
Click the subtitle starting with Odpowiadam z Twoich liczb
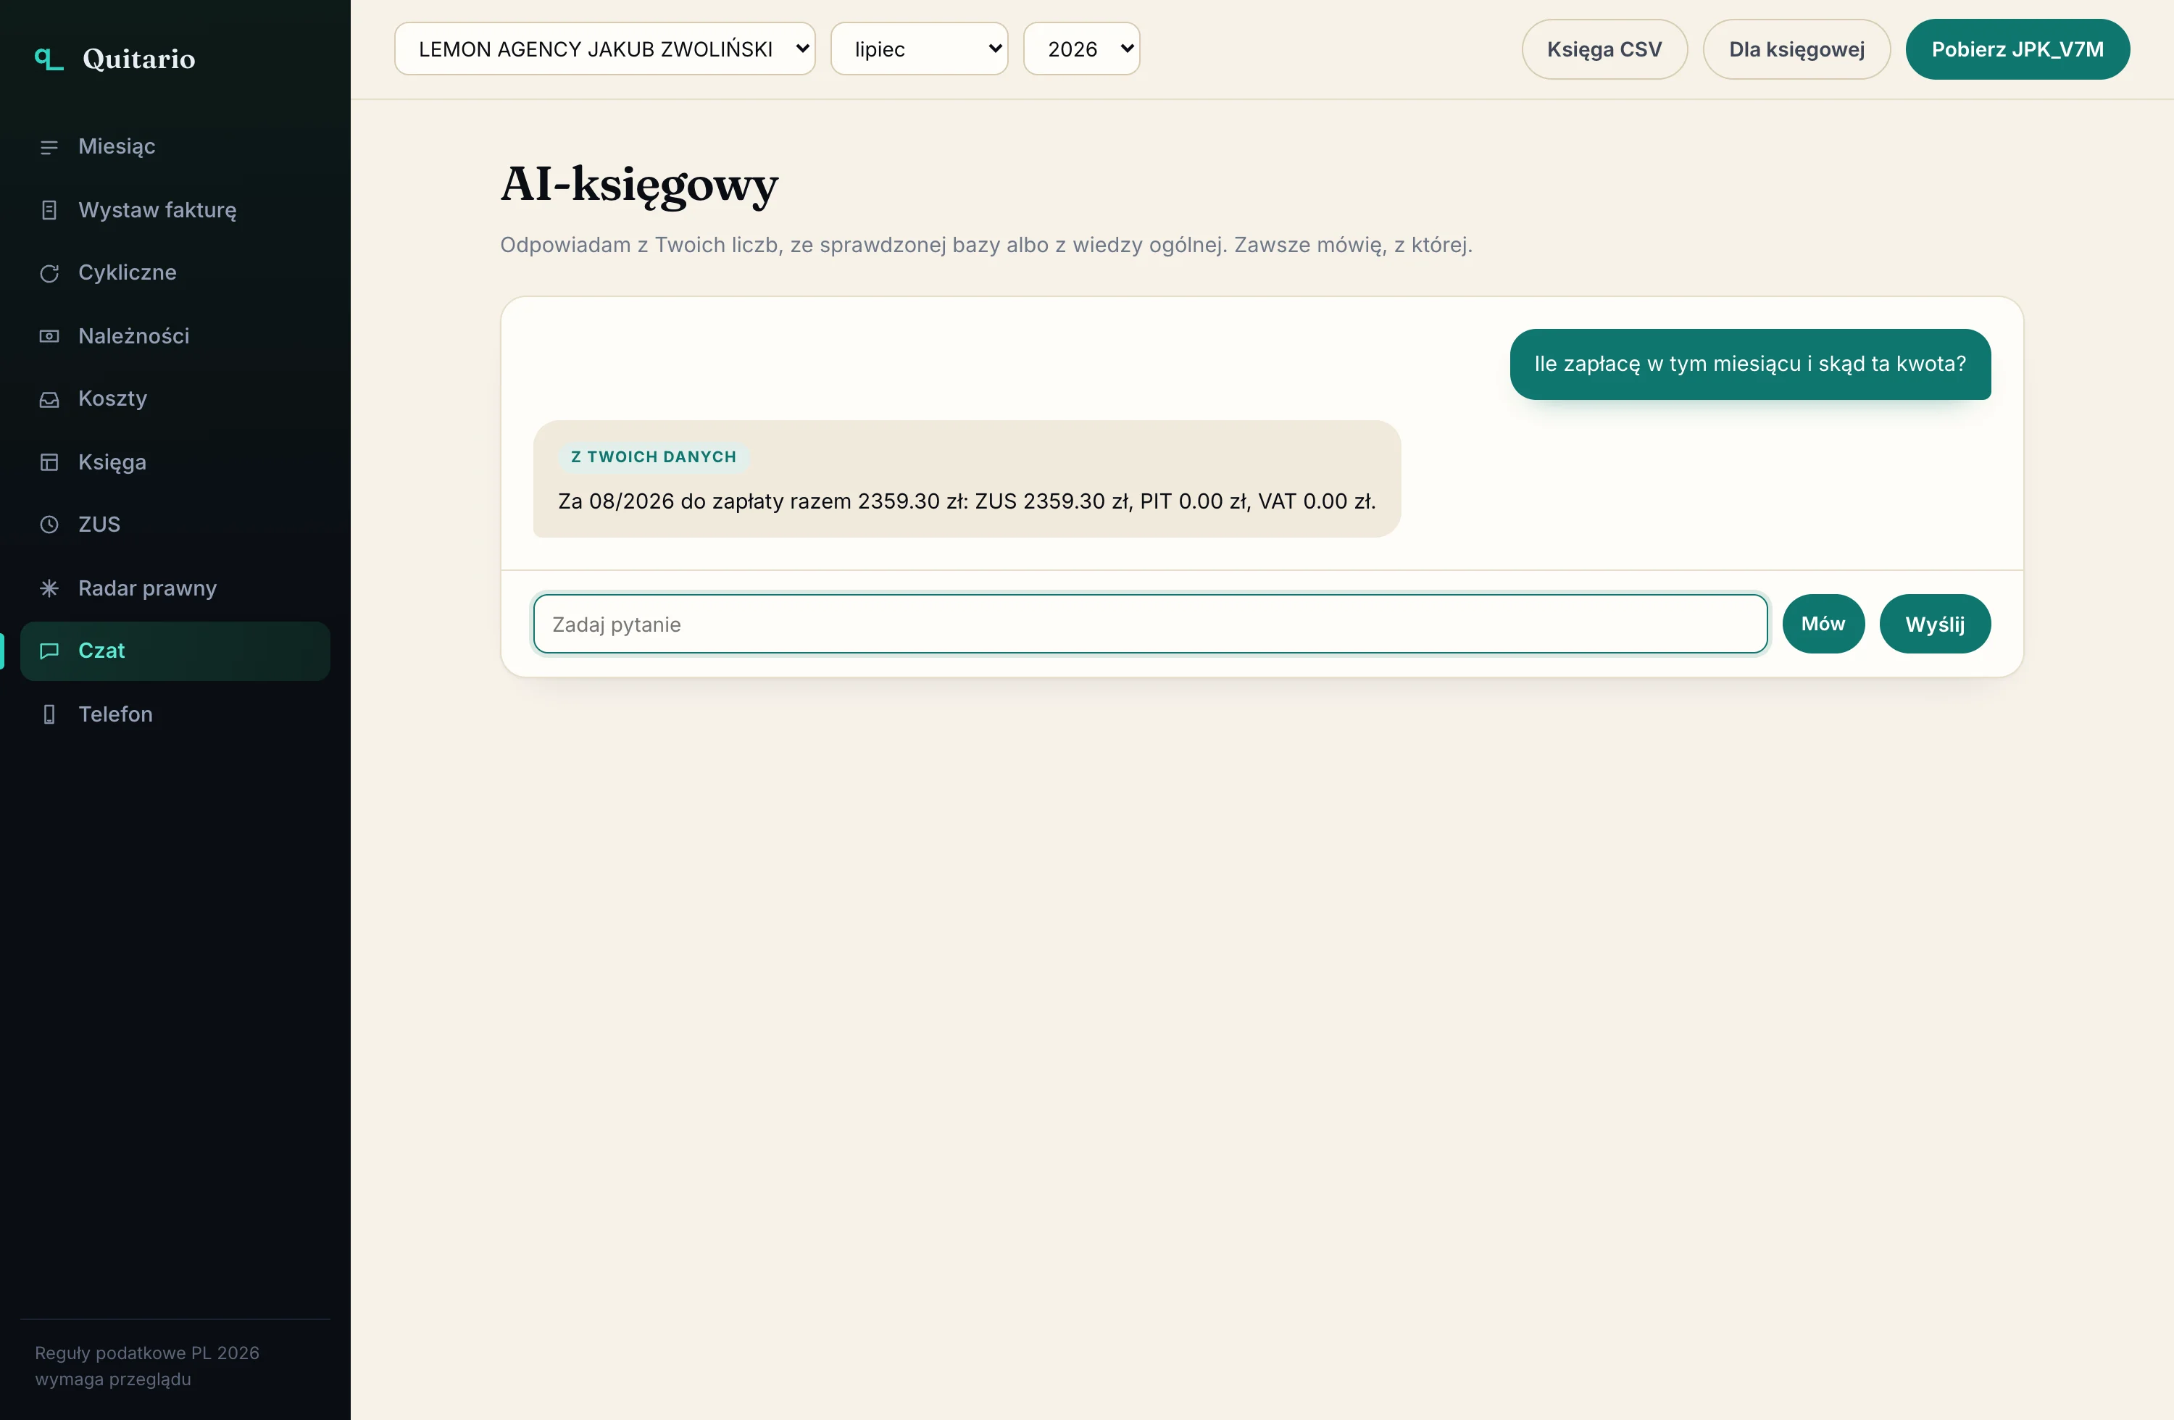[x=986, y=245]
